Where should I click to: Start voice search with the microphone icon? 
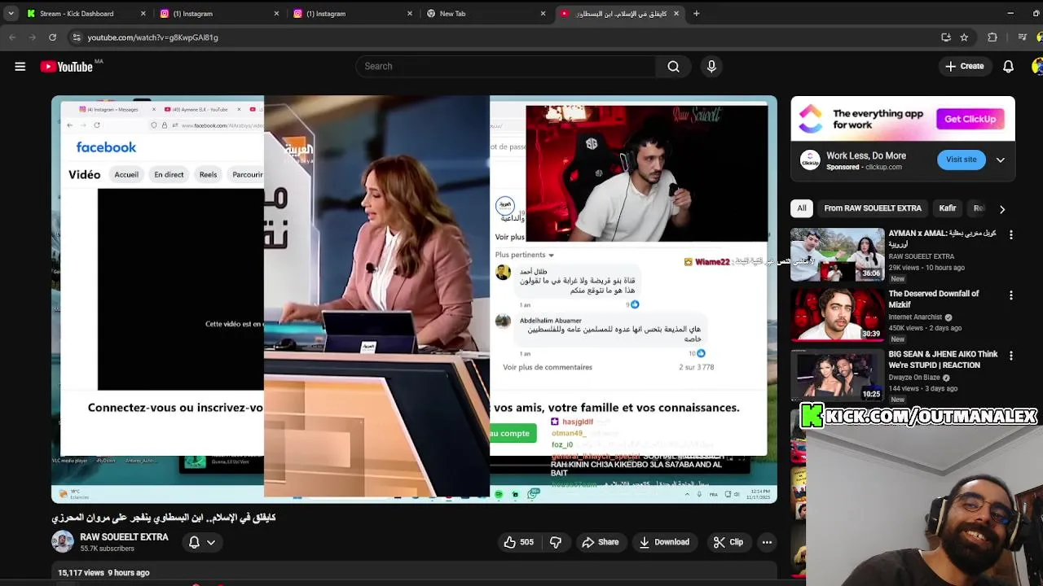tap(711, 67)
